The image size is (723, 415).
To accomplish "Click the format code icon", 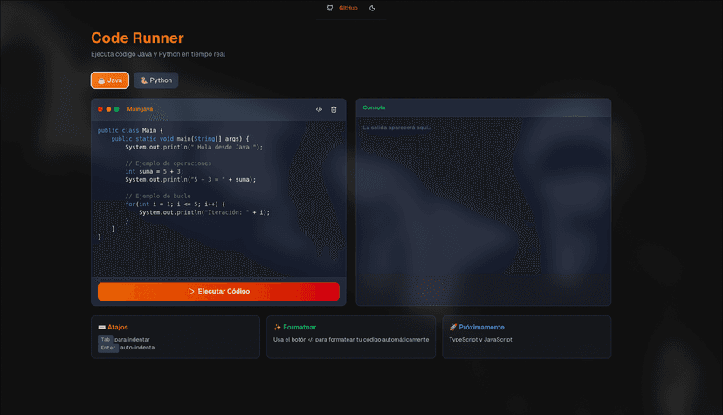I will pos(319,109).
